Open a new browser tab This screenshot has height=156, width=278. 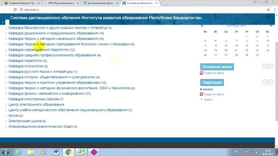coord(164,3)
